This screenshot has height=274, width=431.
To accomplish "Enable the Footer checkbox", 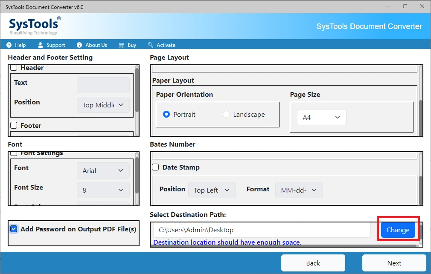I will tap(14, 125).
